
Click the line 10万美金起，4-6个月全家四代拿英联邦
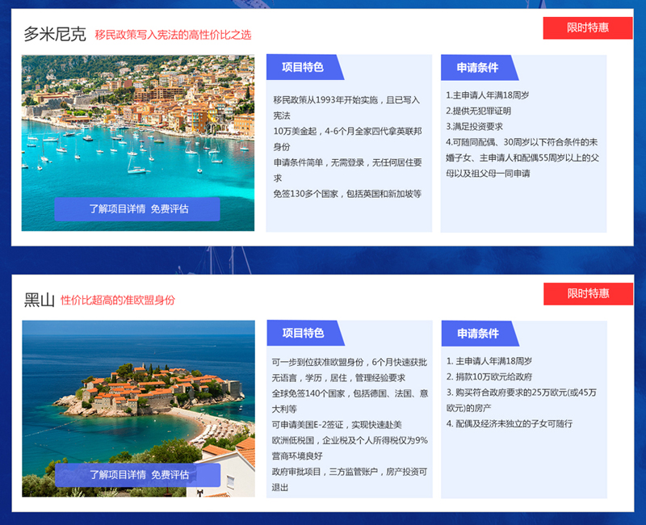coord(347,132)
